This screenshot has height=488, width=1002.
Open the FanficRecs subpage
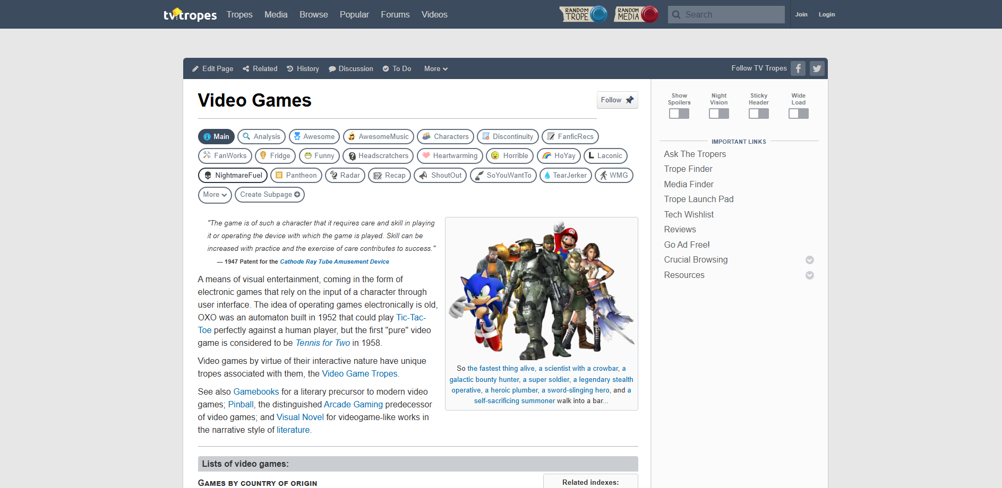[x=570, y=137]
